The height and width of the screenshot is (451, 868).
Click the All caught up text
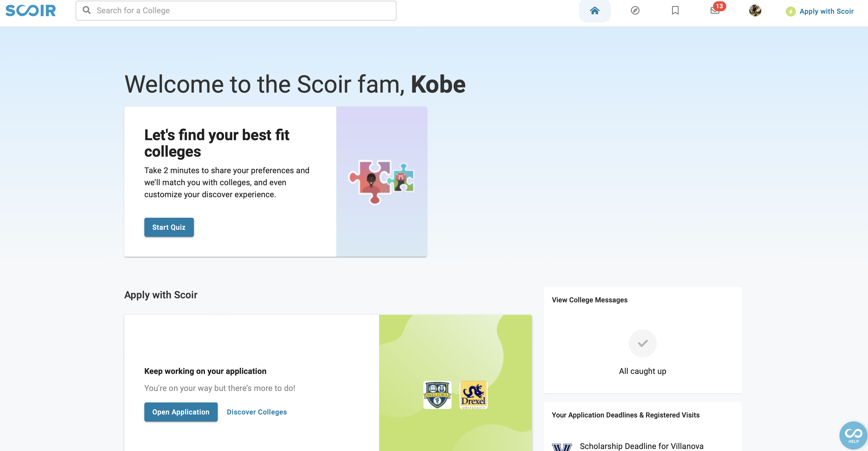tap(642, 371)
